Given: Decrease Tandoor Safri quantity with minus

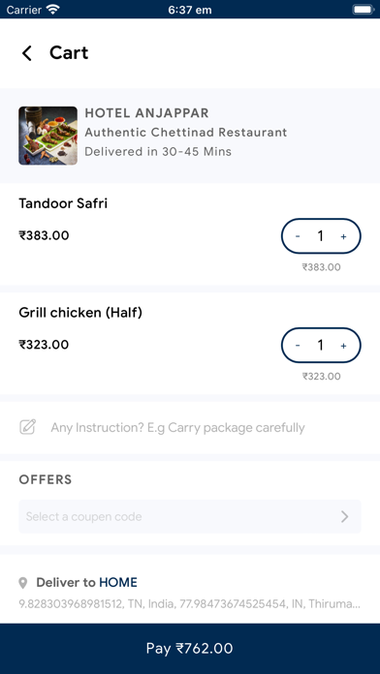Looking at the screenshot, I should coord(298,236).
